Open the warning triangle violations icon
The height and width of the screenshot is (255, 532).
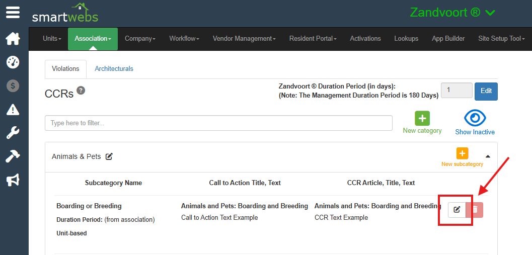pos(13,109)
